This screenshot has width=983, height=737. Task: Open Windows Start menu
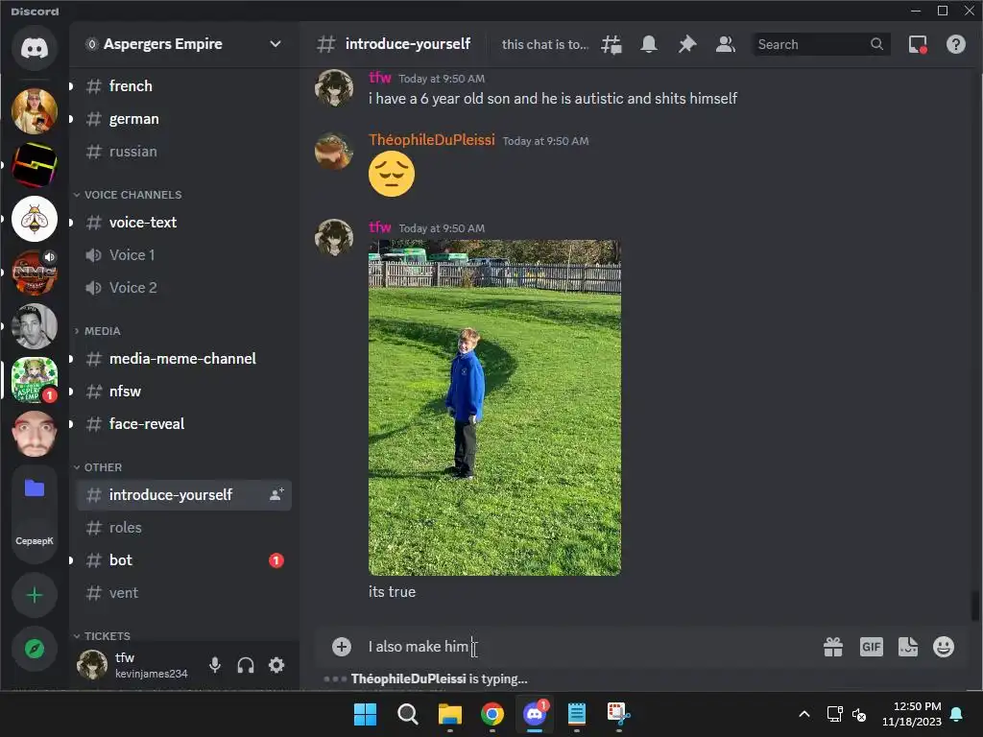365,714
